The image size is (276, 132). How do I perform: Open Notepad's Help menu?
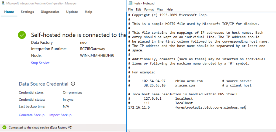pyautogui.click(x=170, y=9)
